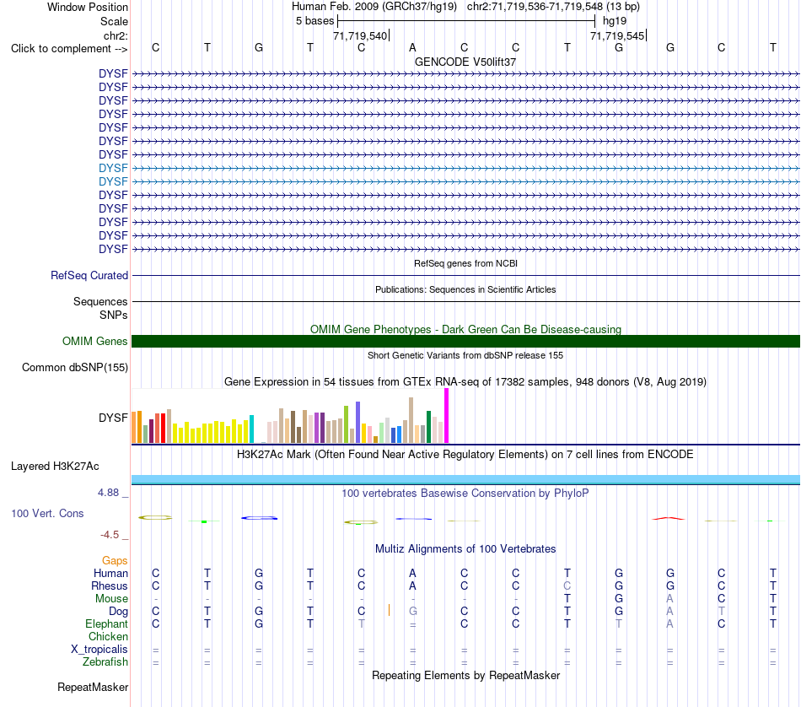
Task: Click the -4.5 PhyloP lower limit value
Action: coord(110,535)
